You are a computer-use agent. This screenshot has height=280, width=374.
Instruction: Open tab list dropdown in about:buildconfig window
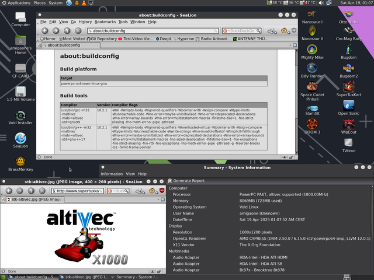pyautogui.click(x=290, y=45)
